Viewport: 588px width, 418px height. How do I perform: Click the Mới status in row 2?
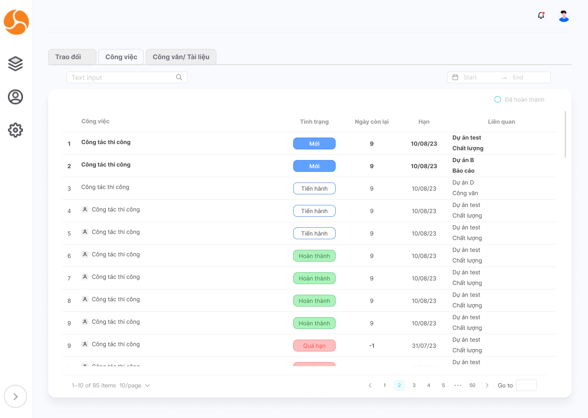pos(314,166)
